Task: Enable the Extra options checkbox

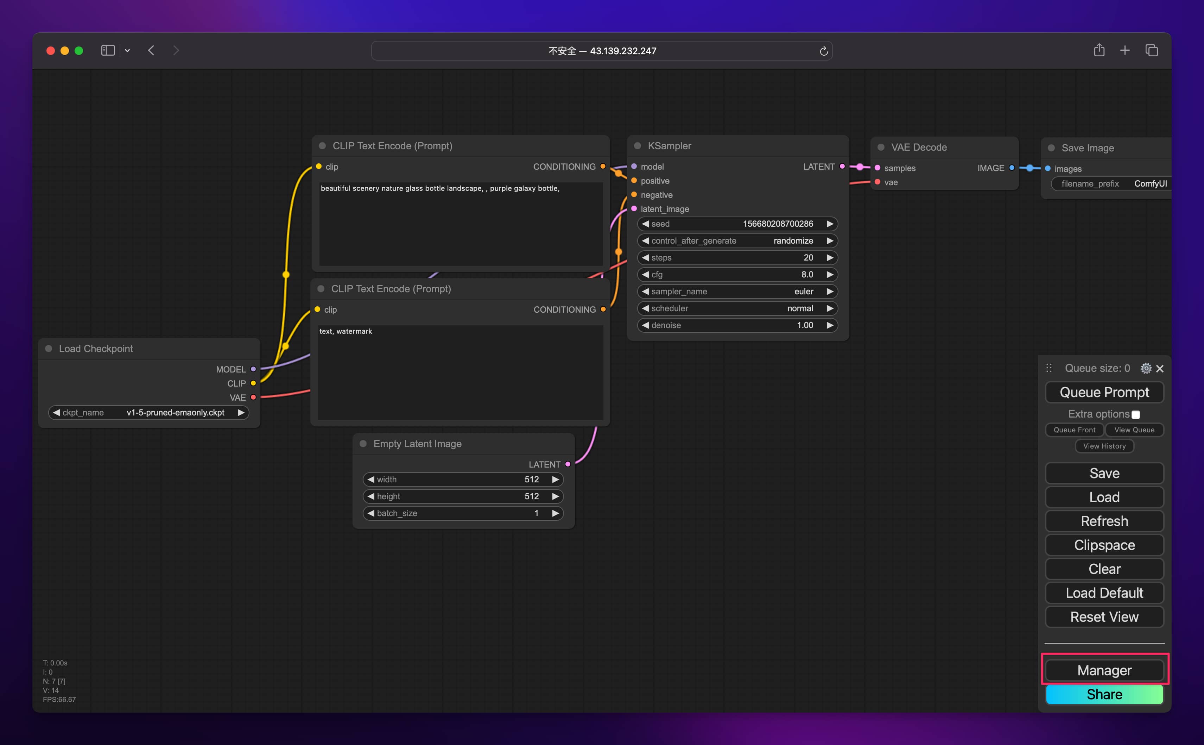Action: tap(1136, 415)
